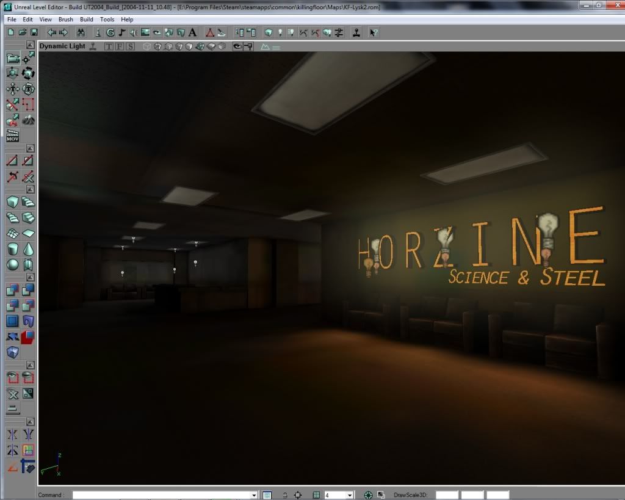Expand the Command history dropdown arrow
625x500 pixels.
pyautogui.click(x=254, y=495)
